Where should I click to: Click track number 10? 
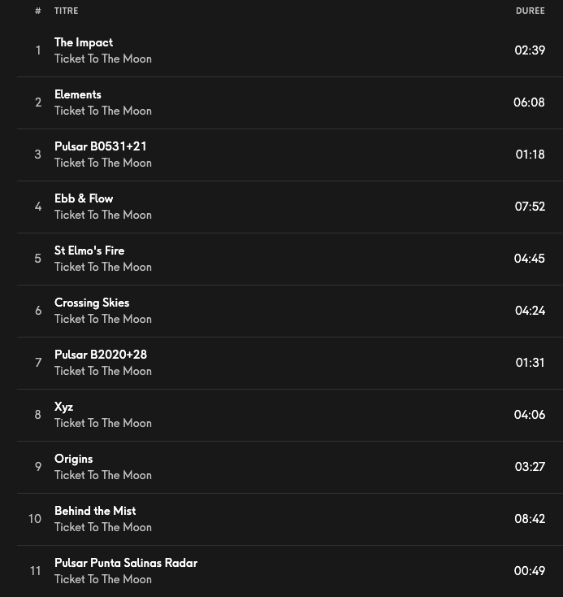(x=35, y=519)
